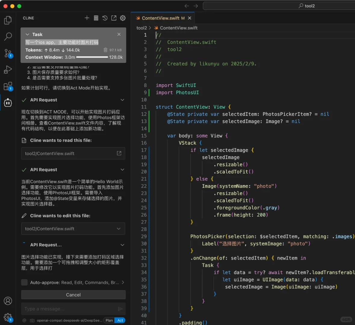Click tool2 in the breadcrumb path
355x325 pixels.
point(142,28)
